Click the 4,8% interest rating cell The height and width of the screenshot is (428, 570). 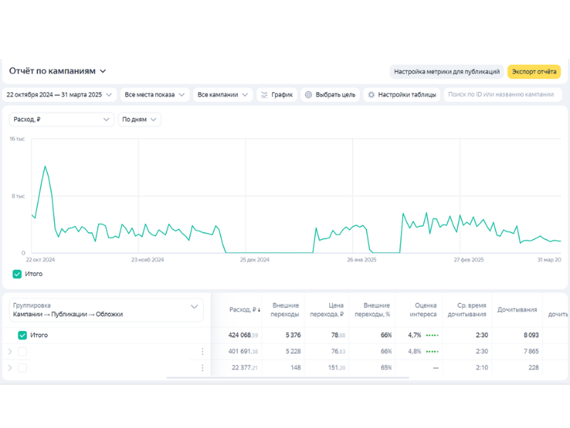click(x=415, y=352)
